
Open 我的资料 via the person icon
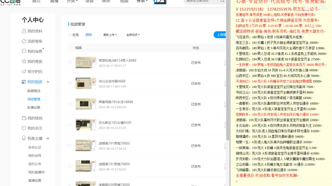tap(24, 31)
